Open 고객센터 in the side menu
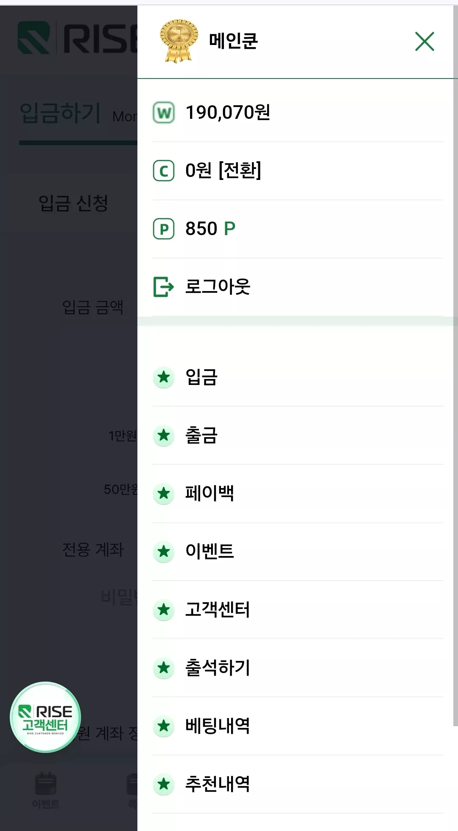458x831 pixels. coord(298,610)
